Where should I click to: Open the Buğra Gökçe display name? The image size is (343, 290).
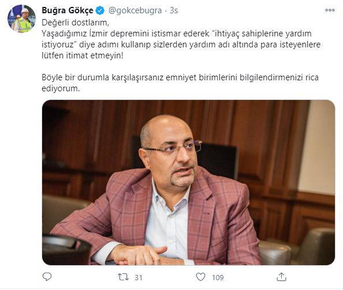point(68,10)
